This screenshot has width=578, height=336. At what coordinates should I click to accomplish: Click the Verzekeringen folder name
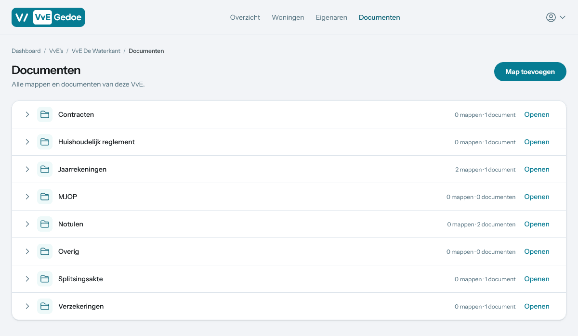click(81, 306)
